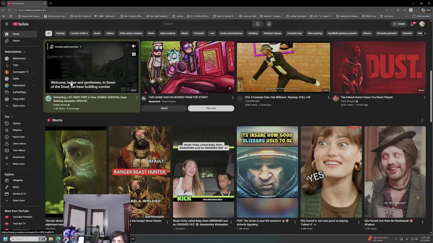The height and width of the screenshot is (243, 433).
Task: Click the Watch button on ad
Action: click(164, 108)
